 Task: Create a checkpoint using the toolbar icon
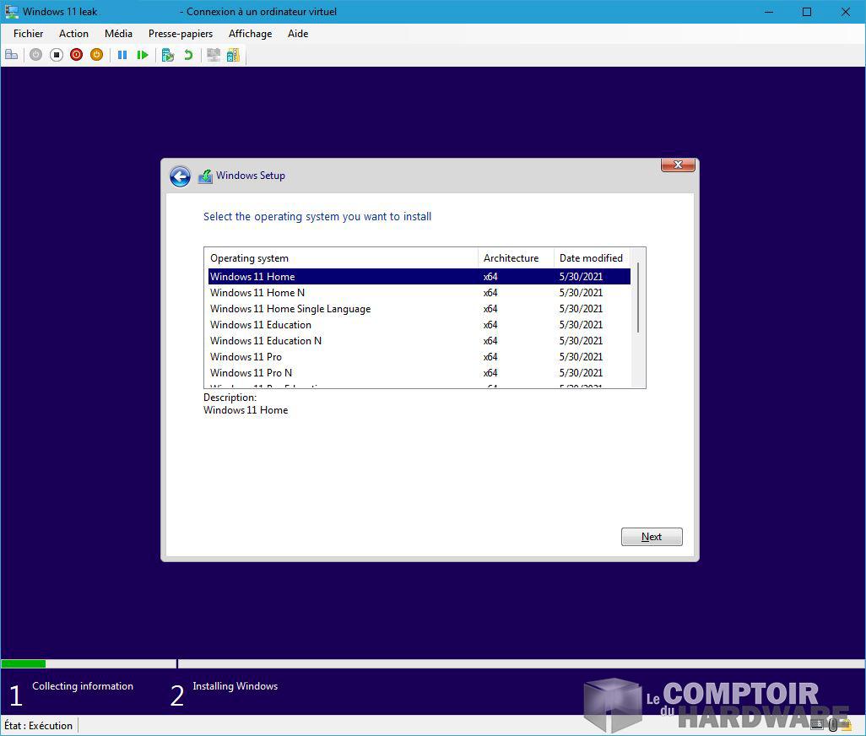pyautogui.click(x=168, y=55)
